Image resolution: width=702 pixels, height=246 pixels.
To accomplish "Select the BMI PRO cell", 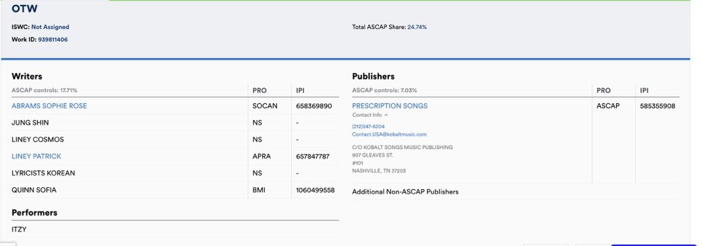I will (259, 190).
